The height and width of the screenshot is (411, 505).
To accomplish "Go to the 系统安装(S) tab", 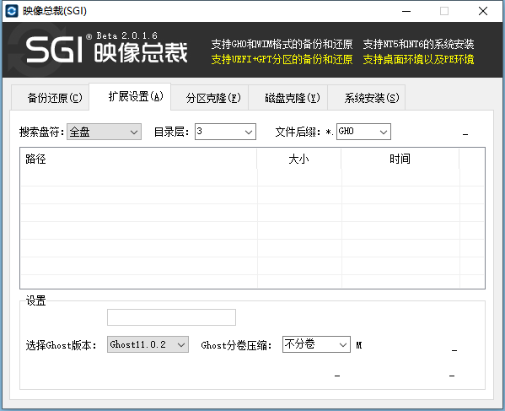I will point(367,98).
